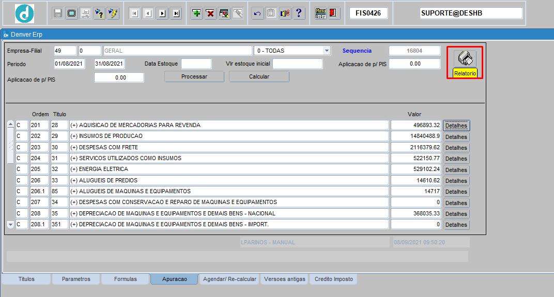Click the value 496893.32
Screen dimensions: 554x297
[416, 125]
